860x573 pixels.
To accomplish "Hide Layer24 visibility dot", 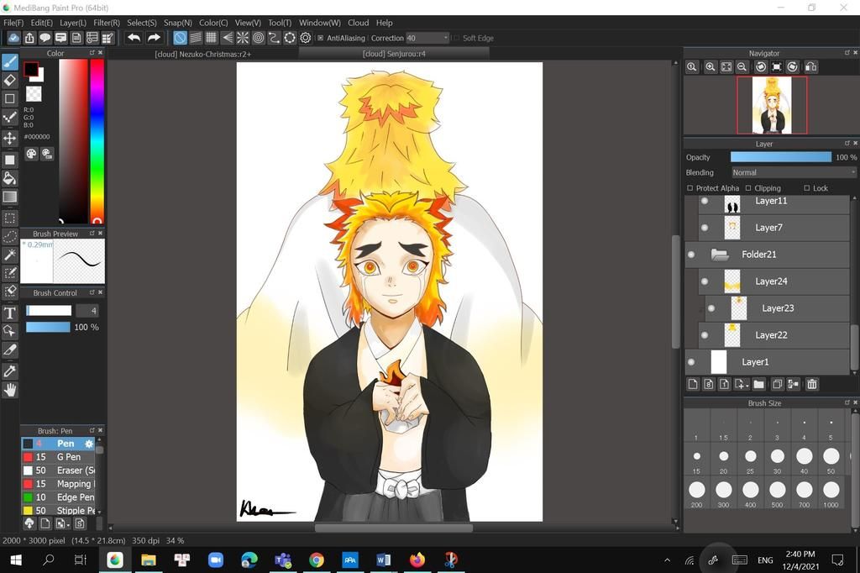I will pyautogui.click(x=705, y=281).
